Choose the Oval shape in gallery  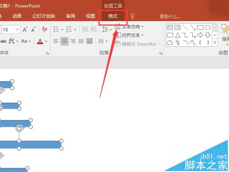click(207, 27)
